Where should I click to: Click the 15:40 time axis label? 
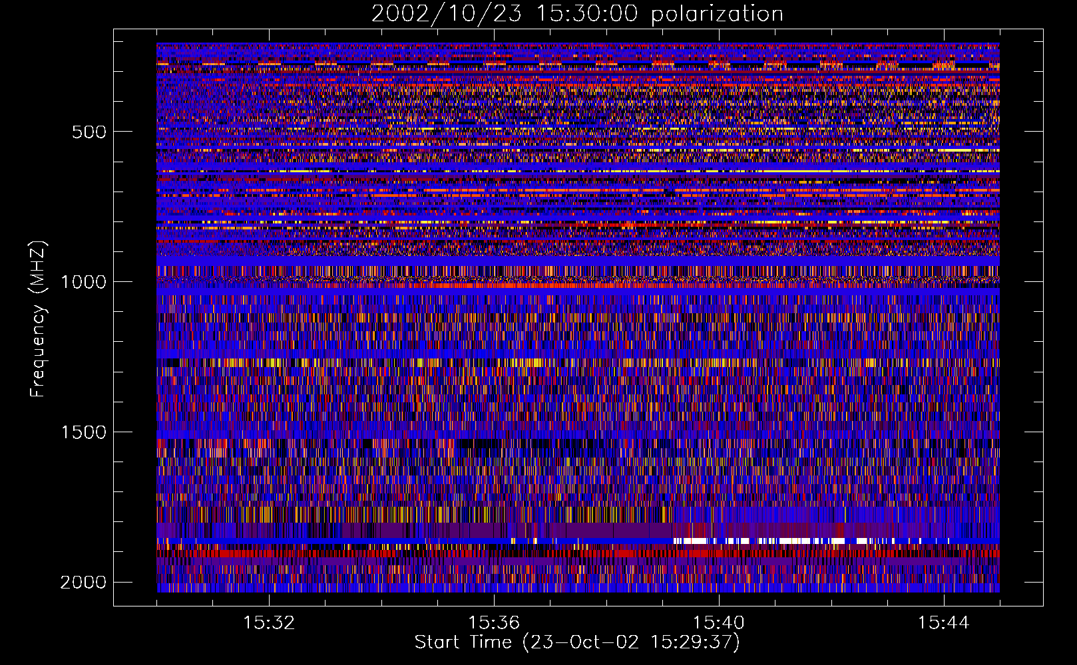(x=719, y=623)
